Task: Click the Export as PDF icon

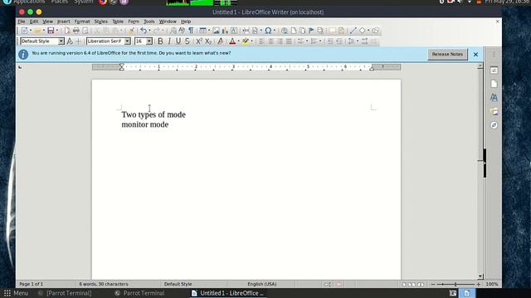Action: 67,31
